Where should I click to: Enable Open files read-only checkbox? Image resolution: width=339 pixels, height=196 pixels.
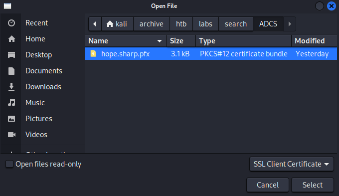point(9,164)
